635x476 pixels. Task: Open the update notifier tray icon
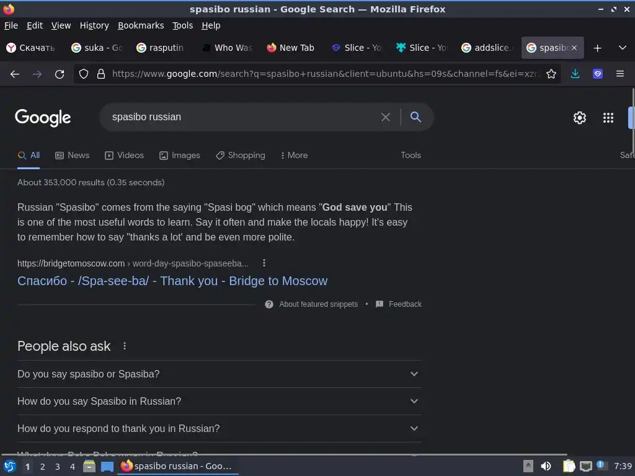(x=602, y=465)
